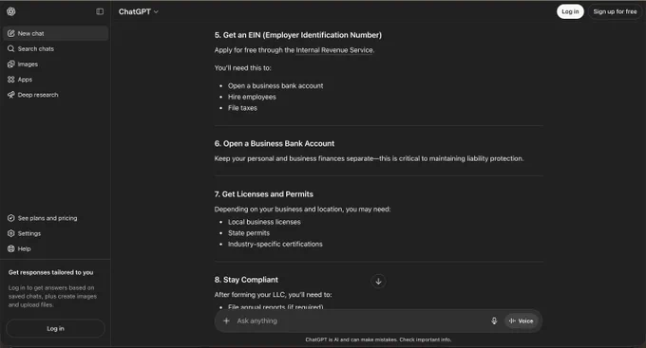646x348 pixels.
Task: Click the scroll-to-bottom arrow button
Action: [378, 282]
